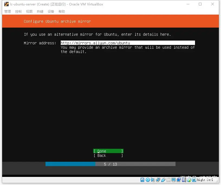Click the VirtualBox window title icon

[6, 4]
